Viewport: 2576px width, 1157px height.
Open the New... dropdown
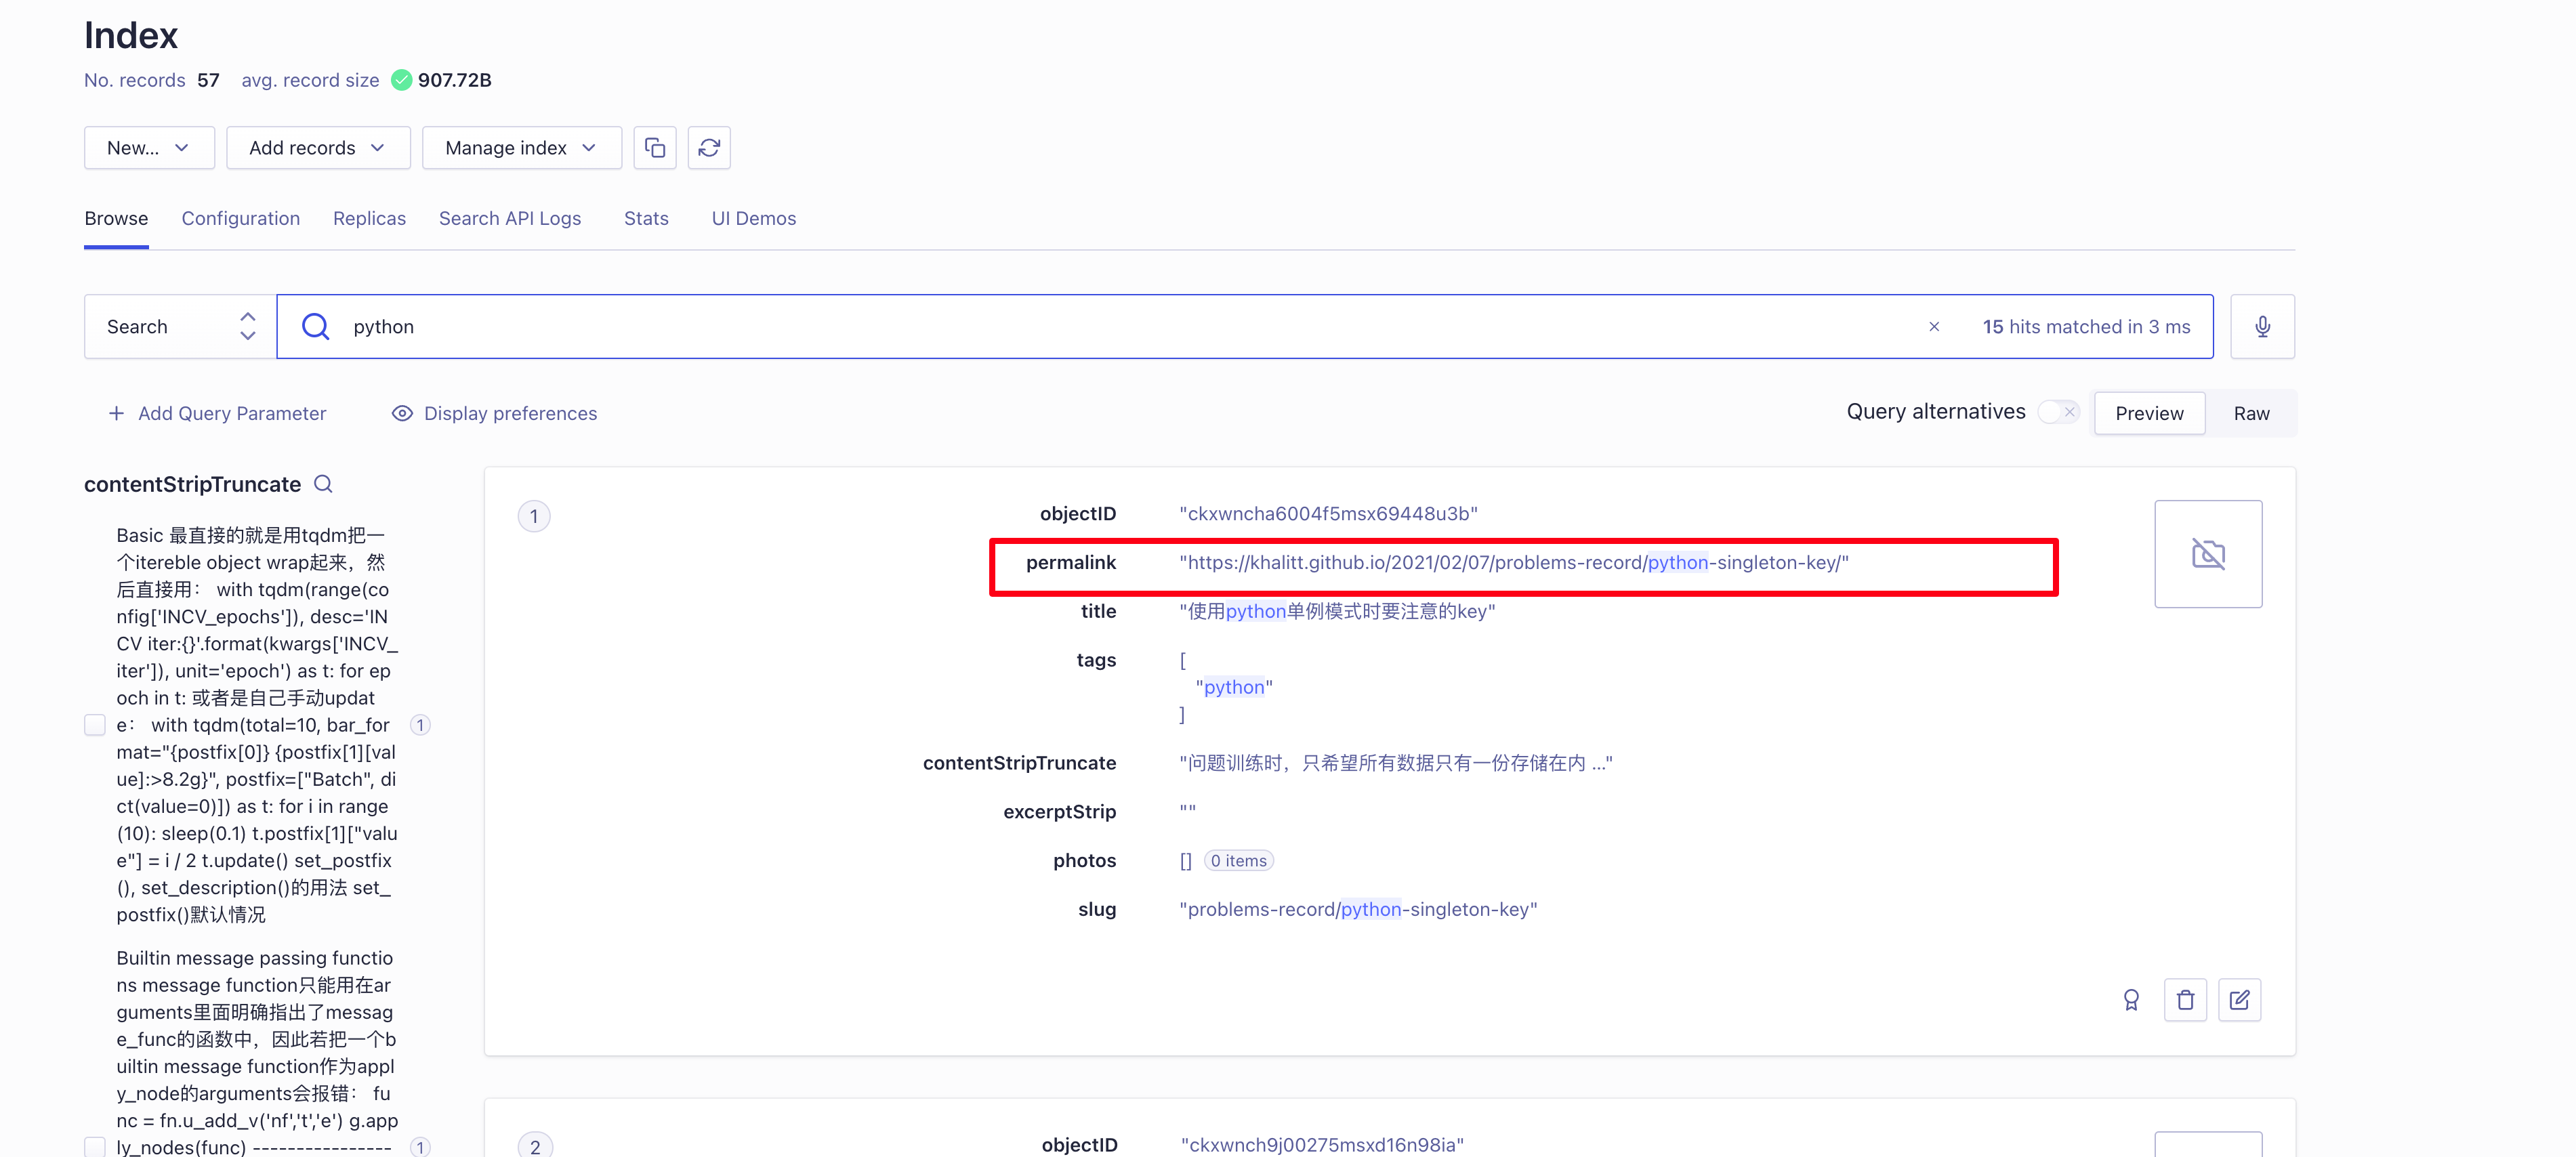point(148,147)
